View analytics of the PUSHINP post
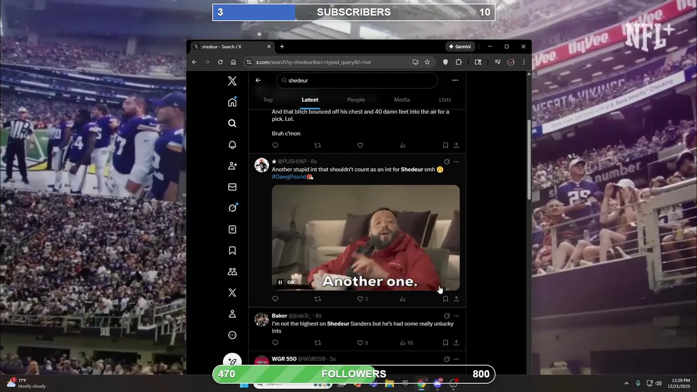The width and height of the screenshot is (697, 392). (x=403, y=299)
